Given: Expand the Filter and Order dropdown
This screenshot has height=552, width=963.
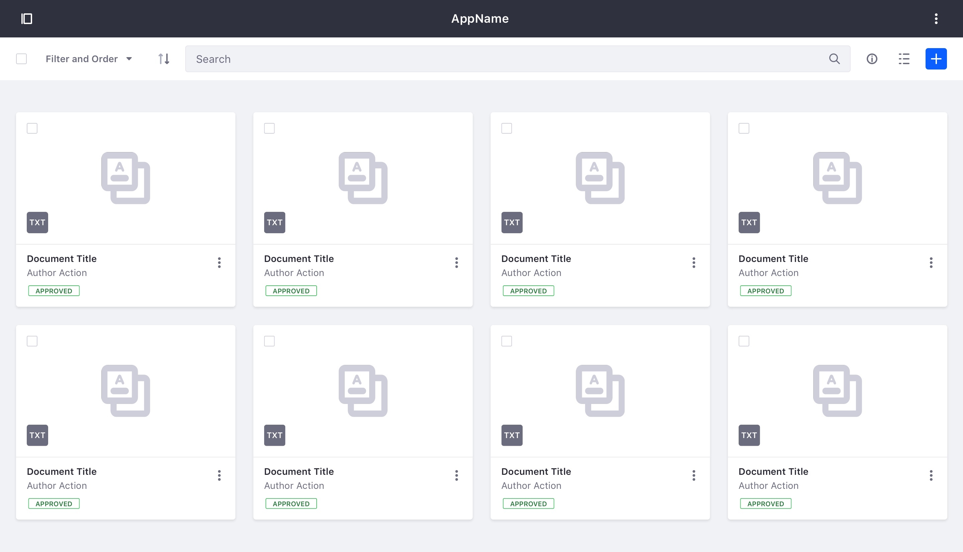Looking at the screenshot, I should 89,59.
